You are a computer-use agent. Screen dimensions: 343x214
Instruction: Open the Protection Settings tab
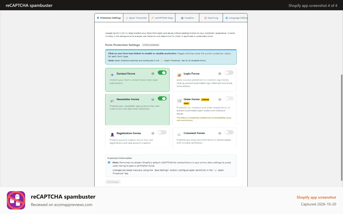tap(109, 18)
